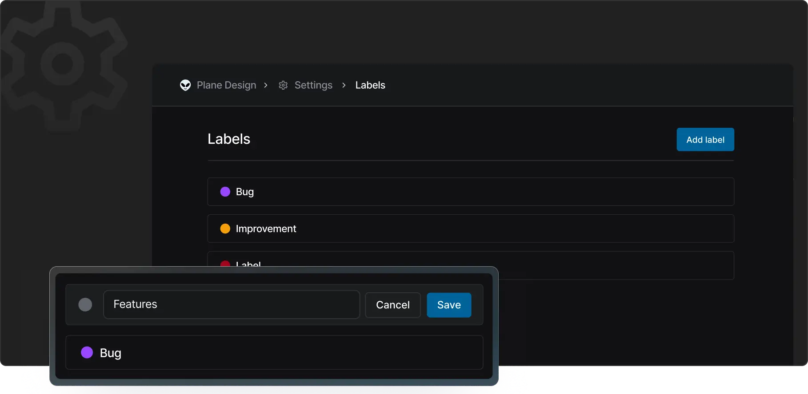808x394 pixels.
Task: Click the orange dot beside Improvement
Action: tap(225, 229)
